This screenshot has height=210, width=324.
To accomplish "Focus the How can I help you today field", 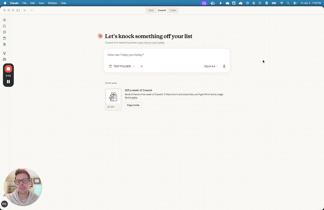I will click(x=167, y=55).
